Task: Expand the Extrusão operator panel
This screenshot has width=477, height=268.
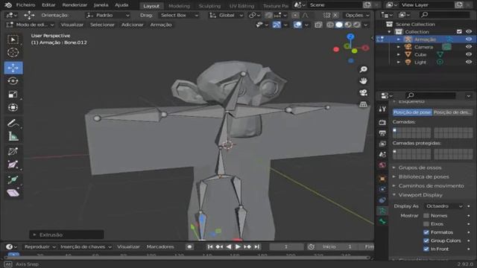Action: [66, 234]
